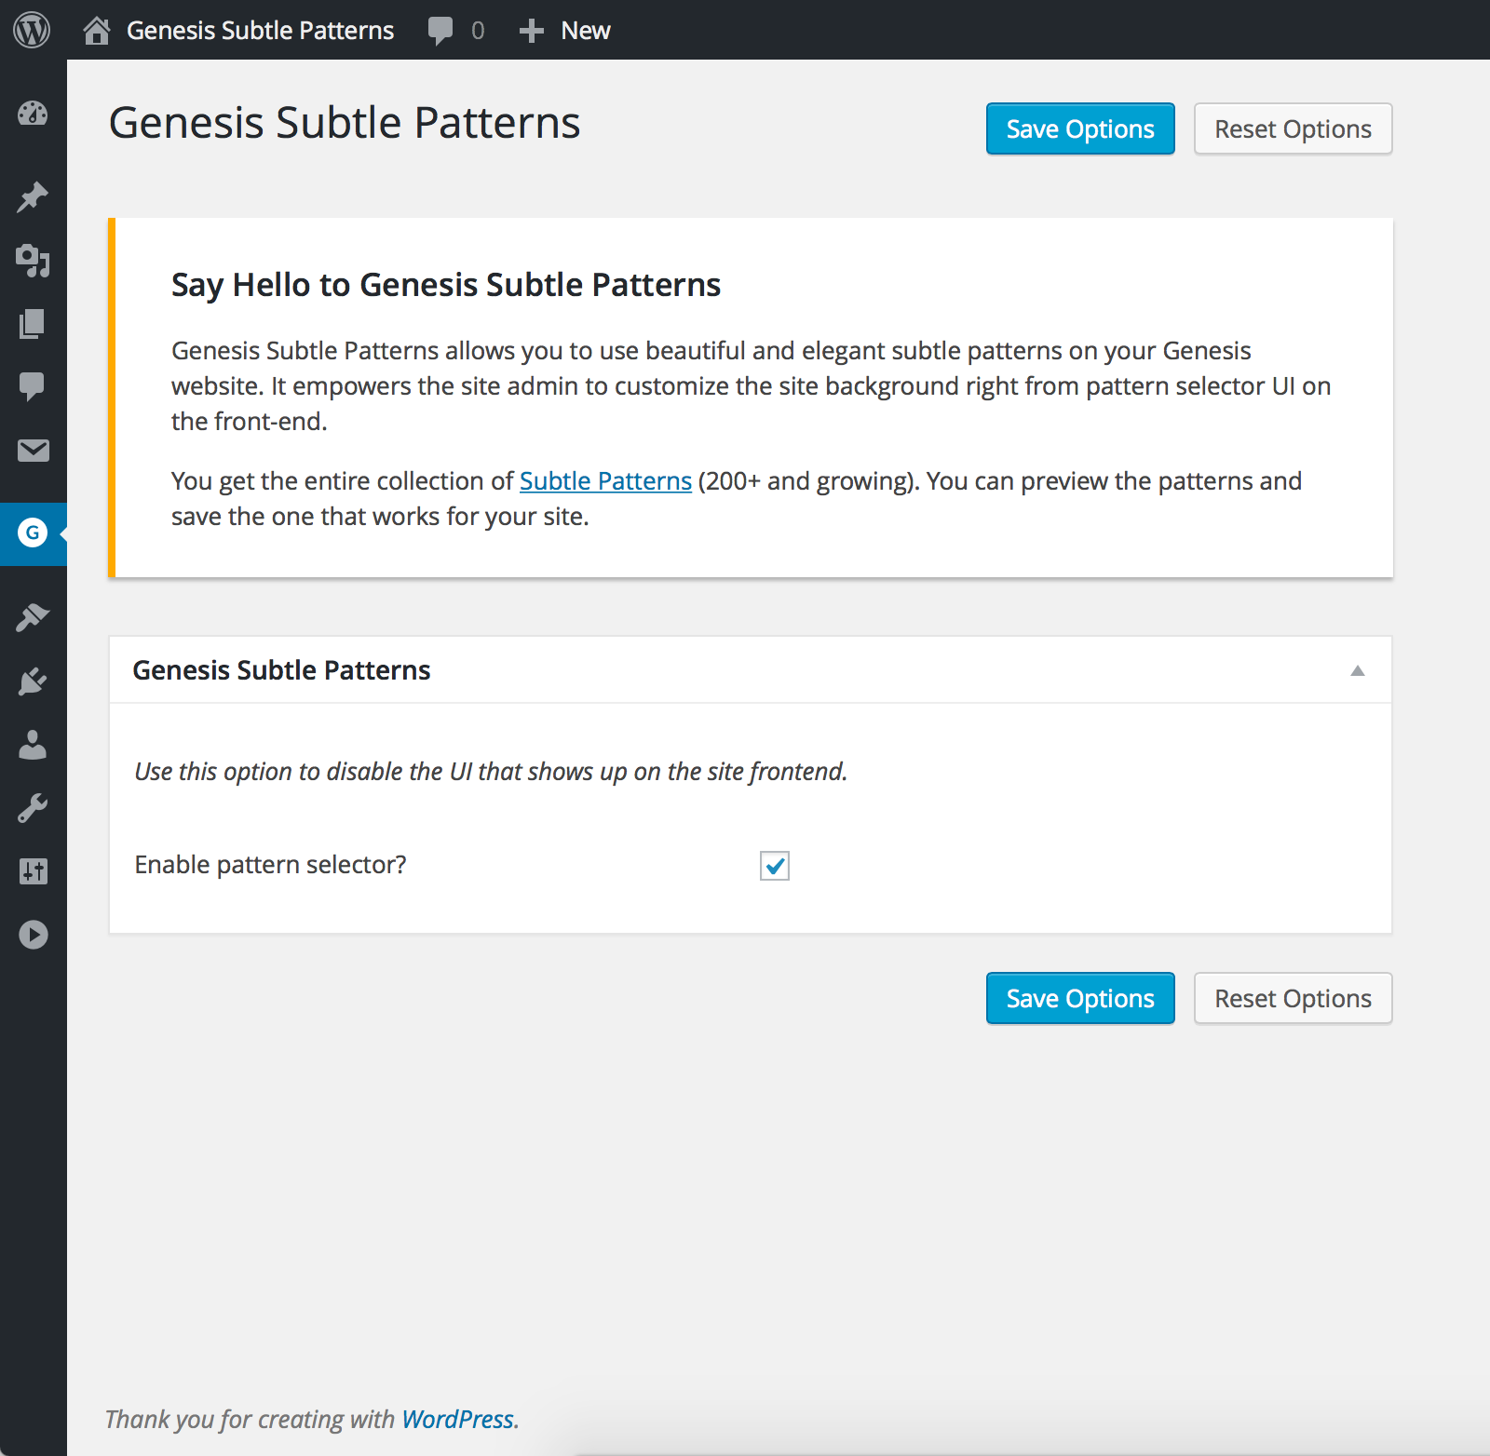Click the main Genesis Subtle Patterns page title
Screen dimensions: 1490x1456
pos(345,123)
